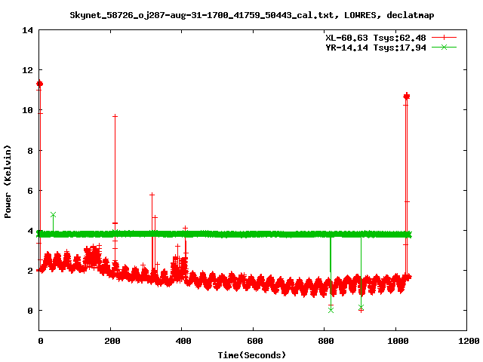This screenshot has height=362, width=483.
Task: Click the 'Time(Seconds)' x-axis label
Action: (x=251, y=355)
